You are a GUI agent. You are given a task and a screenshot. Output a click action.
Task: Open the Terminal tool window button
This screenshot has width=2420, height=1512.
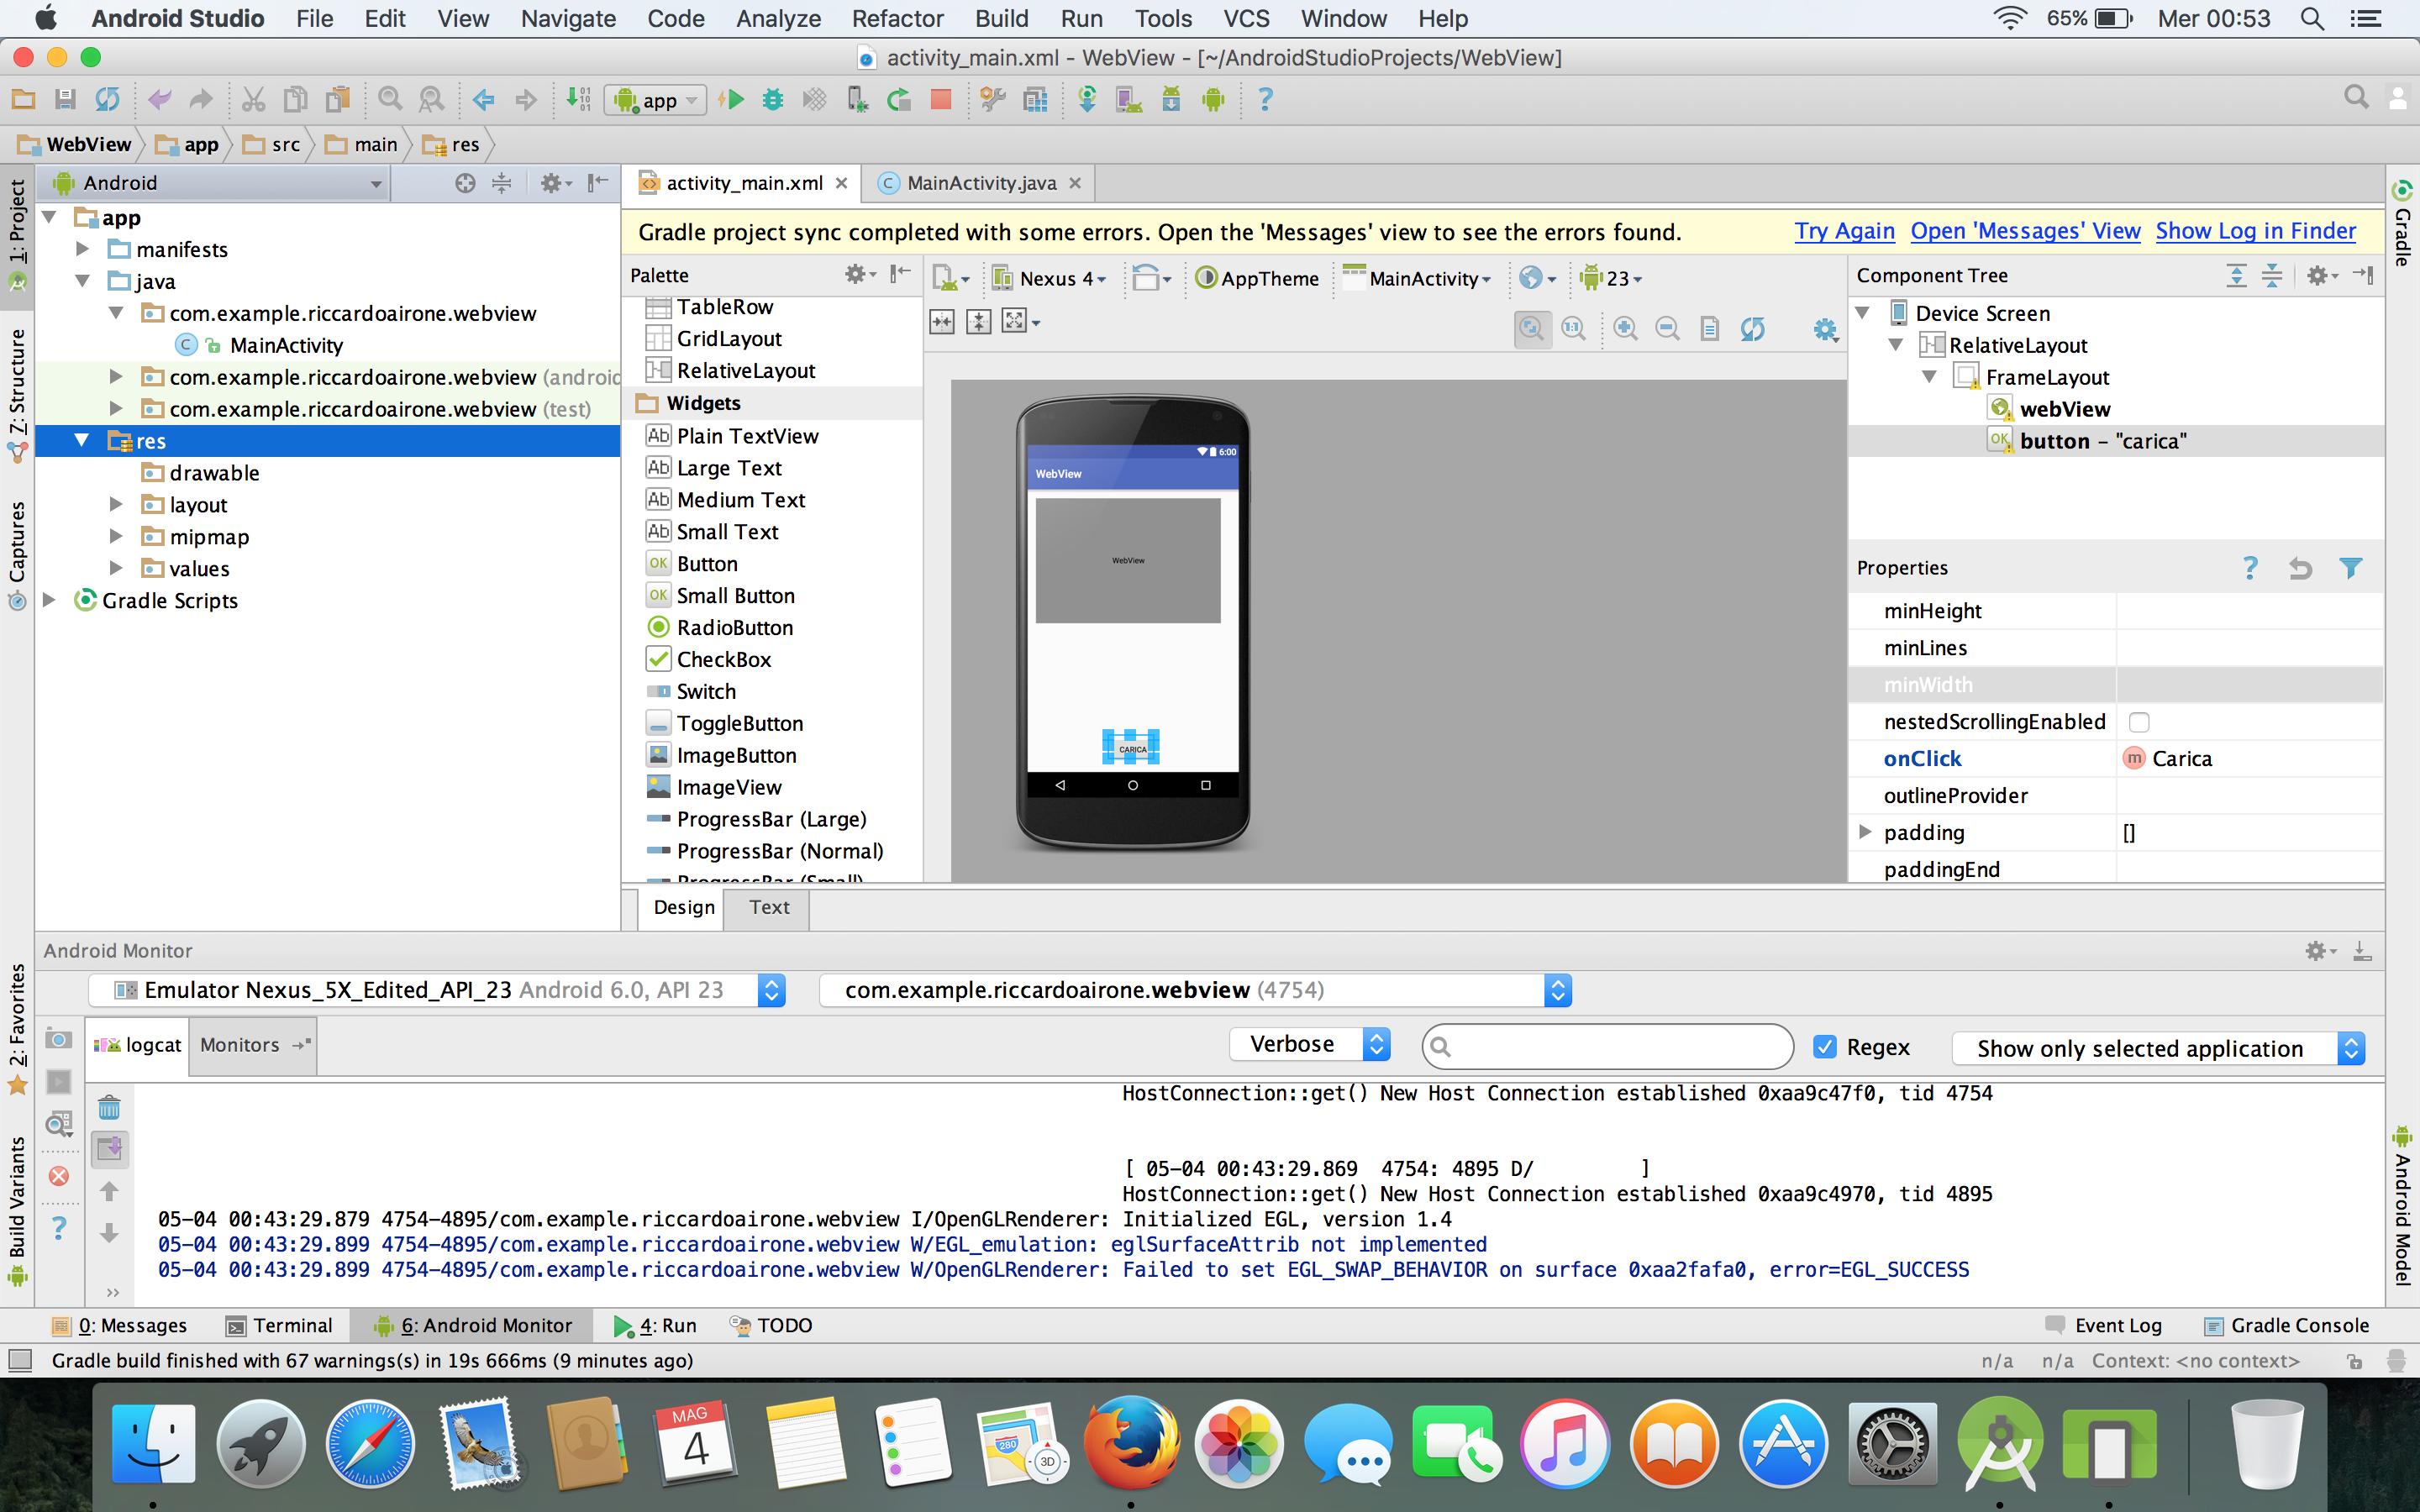coord(279,1325)
